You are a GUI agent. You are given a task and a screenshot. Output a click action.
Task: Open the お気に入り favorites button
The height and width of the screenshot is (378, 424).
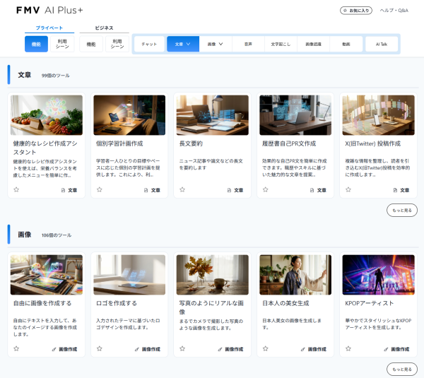(355, 11)
